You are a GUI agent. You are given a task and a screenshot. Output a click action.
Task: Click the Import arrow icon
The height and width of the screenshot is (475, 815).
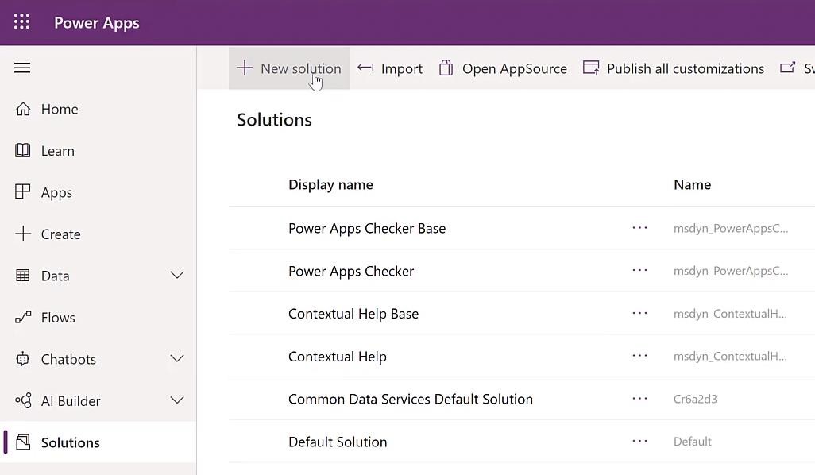coord(365,68)
